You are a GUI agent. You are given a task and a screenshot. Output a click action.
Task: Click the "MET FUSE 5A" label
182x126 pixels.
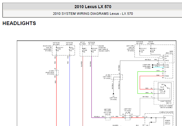point(85,50)
